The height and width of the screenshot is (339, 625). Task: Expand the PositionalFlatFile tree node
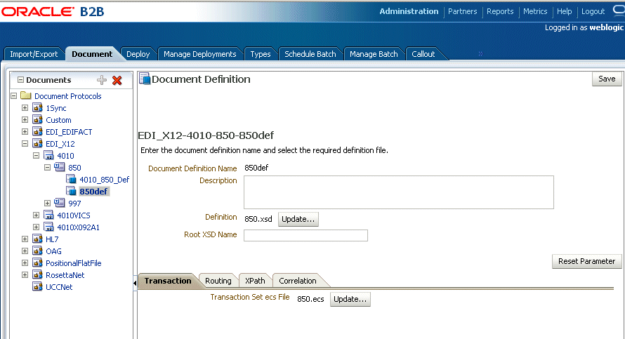click(25, 263)
